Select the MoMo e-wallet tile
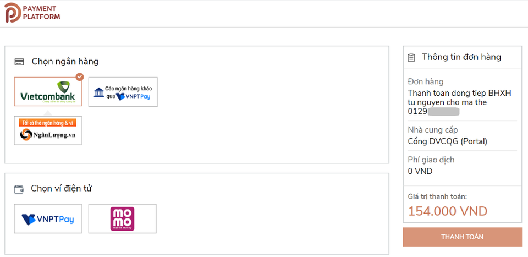Viewport: 528px width, 257px height. [122, 218]
